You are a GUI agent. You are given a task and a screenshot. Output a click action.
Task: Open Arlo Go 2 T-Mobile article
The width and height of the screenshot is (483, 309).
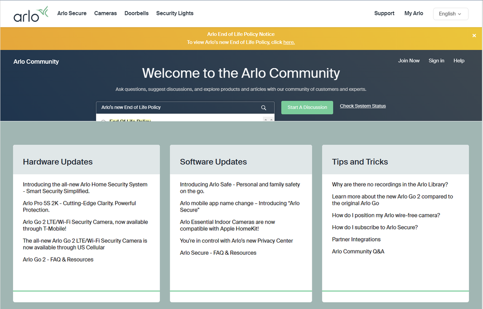click(85, 225)
